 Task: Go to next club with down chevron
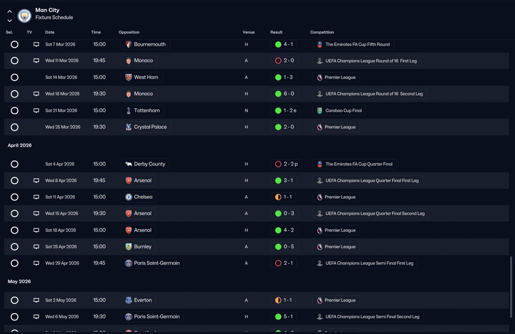tap(10, 20)
